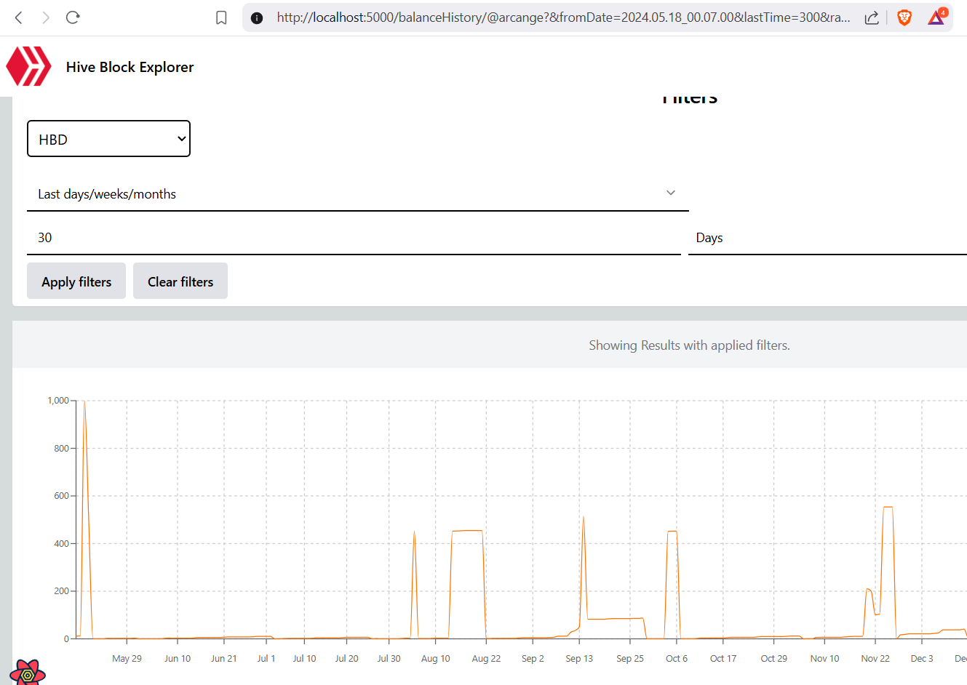Click the 1,000 peak near May on chart
The height and width of the screenshot is (685, 967).
[x=84, y=402]
